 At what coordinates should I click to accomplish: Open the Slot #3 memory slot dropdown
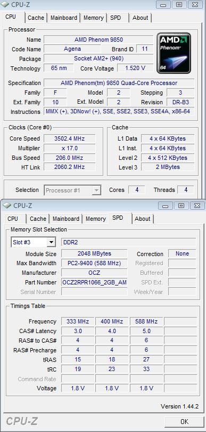tap(51, 242)
